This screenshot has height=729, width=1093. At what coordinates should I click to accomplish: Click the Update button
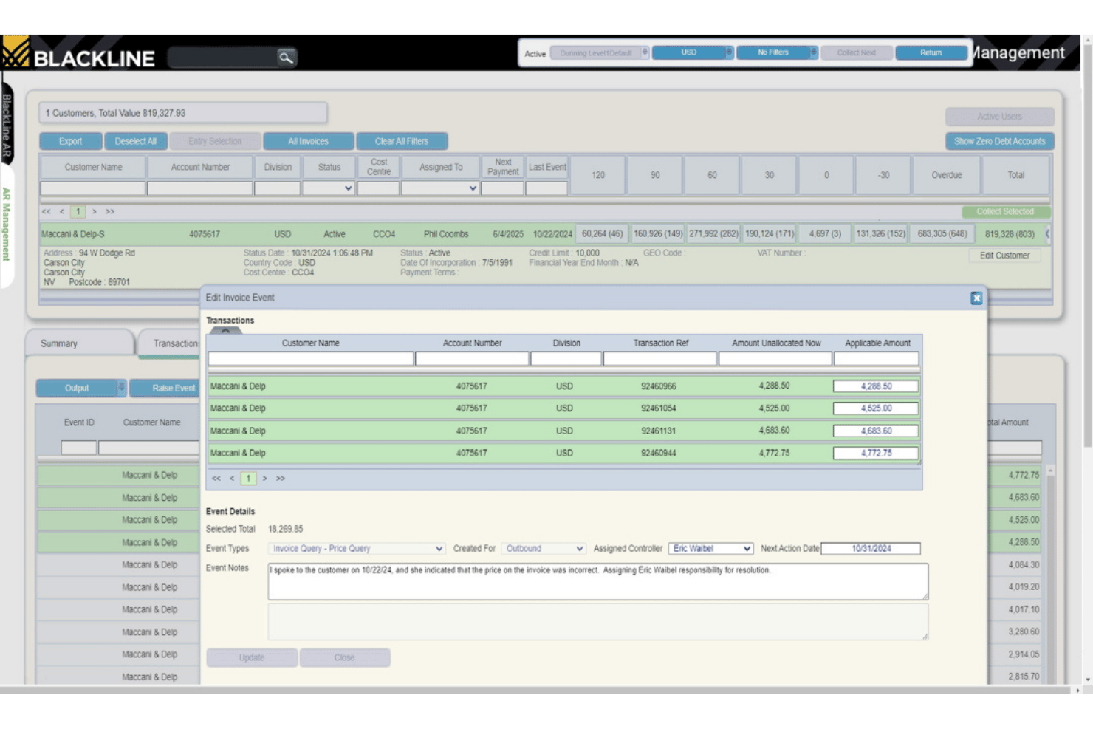[x=252, y=657]
